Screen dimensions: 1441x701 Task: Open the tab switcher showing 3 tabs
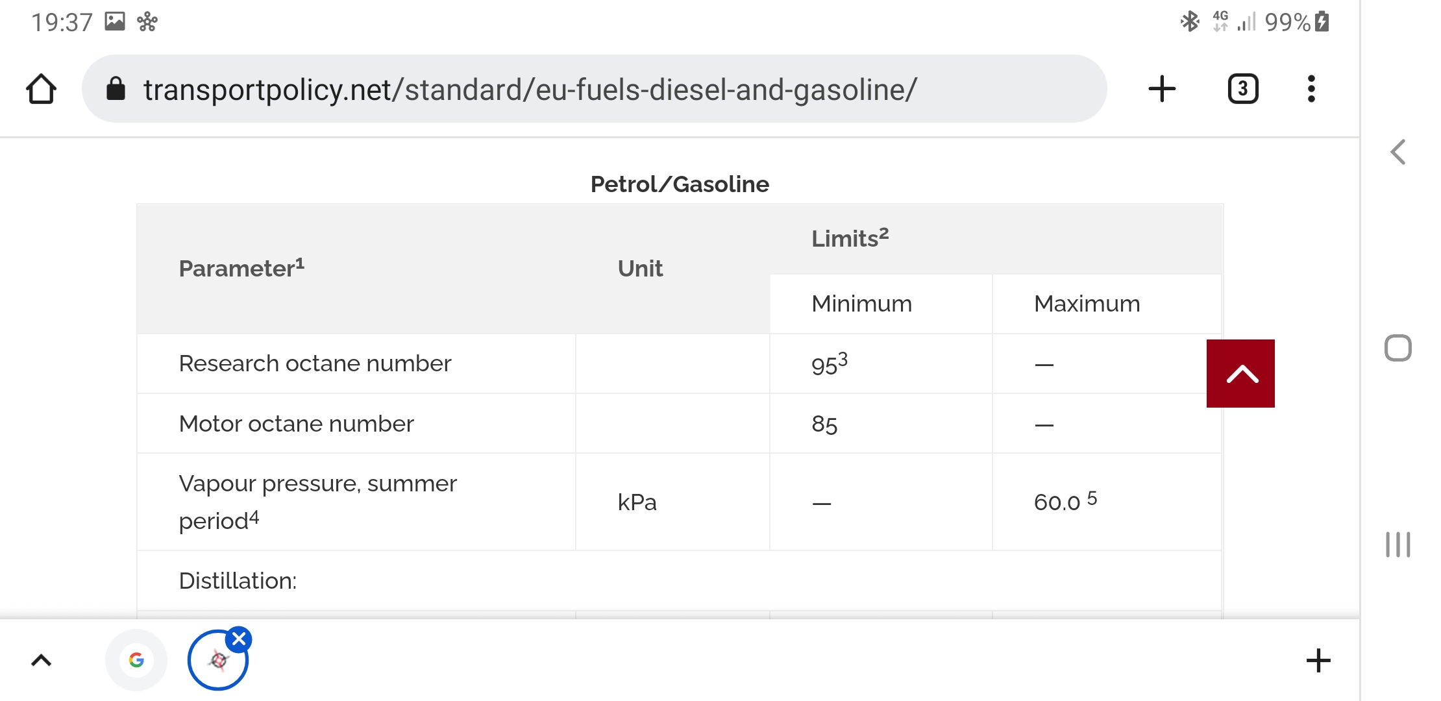pos(1243,89)
